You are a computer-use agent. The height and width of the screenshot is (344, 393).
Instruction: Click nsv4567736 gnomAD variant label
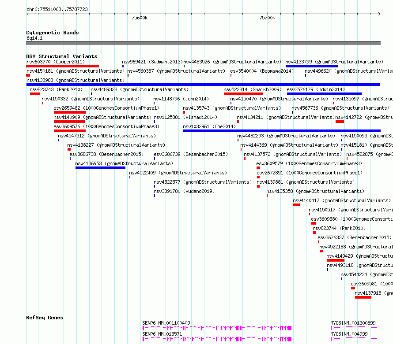tap(340, 108)
